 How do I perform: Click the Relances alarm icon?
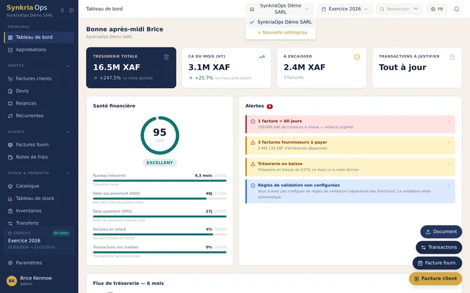10,104
